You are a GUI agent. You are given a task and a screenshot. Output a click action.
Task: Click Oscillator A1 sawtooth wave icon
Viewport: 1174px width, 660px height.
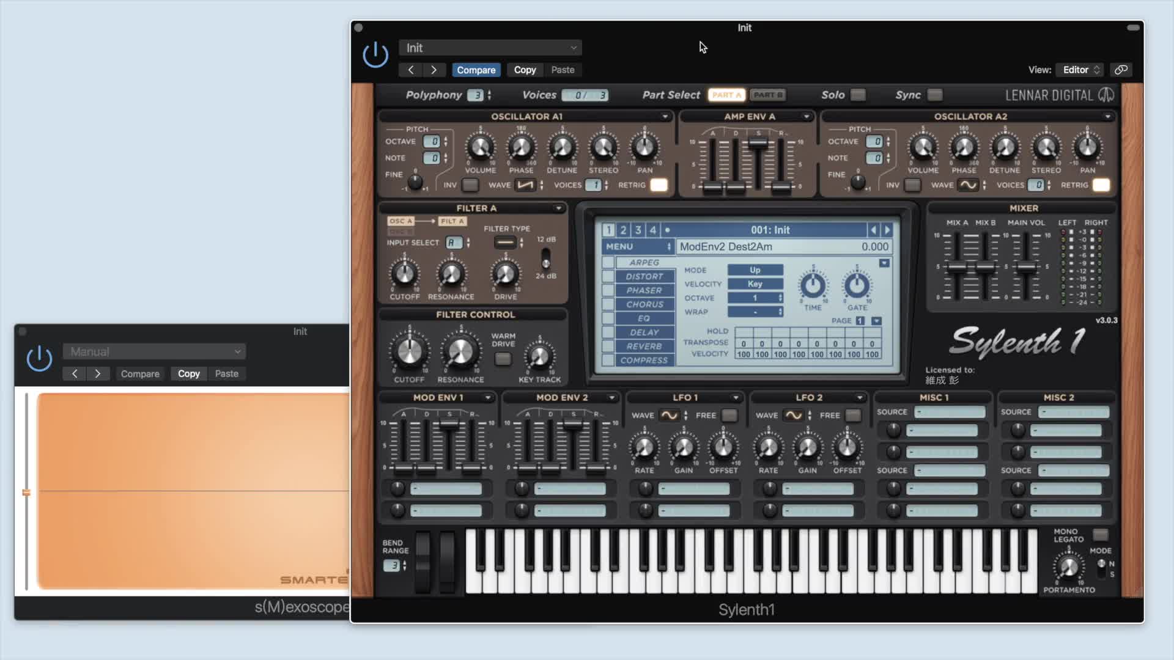(x=525, y=185)
